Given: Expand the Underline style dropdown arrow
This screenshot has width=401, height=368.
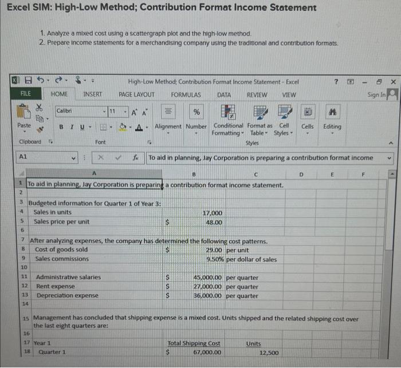Looking at the screenshot, I should point(90,127).
